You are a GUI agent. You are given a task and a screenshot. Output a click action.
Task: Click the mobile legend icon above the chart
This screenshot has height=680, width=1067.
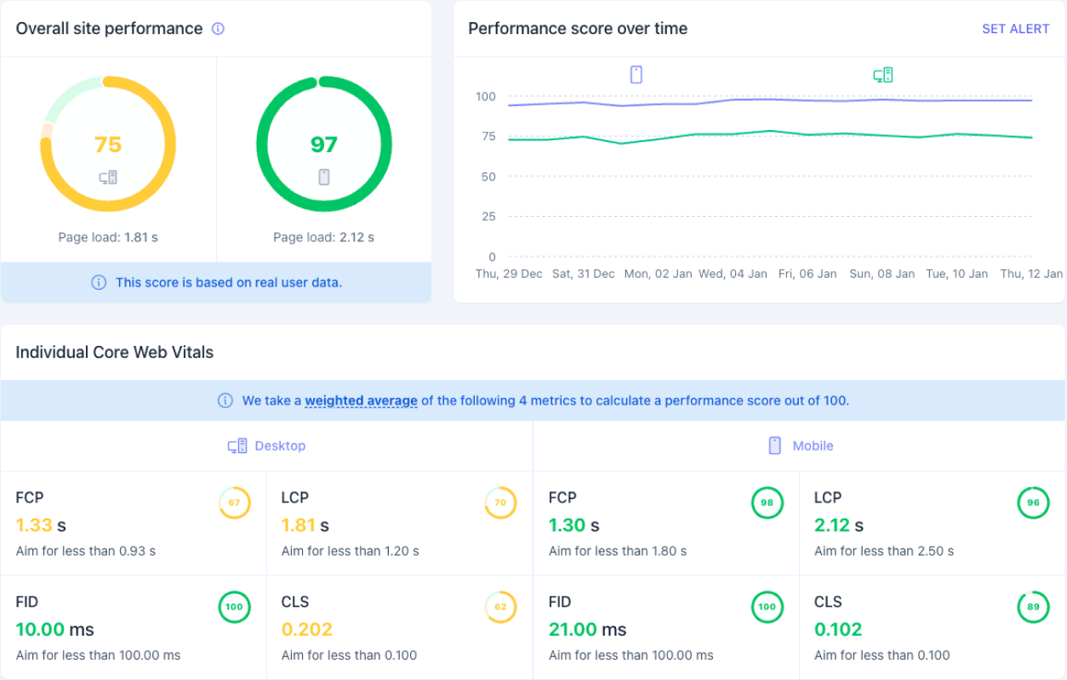[636, 75]
